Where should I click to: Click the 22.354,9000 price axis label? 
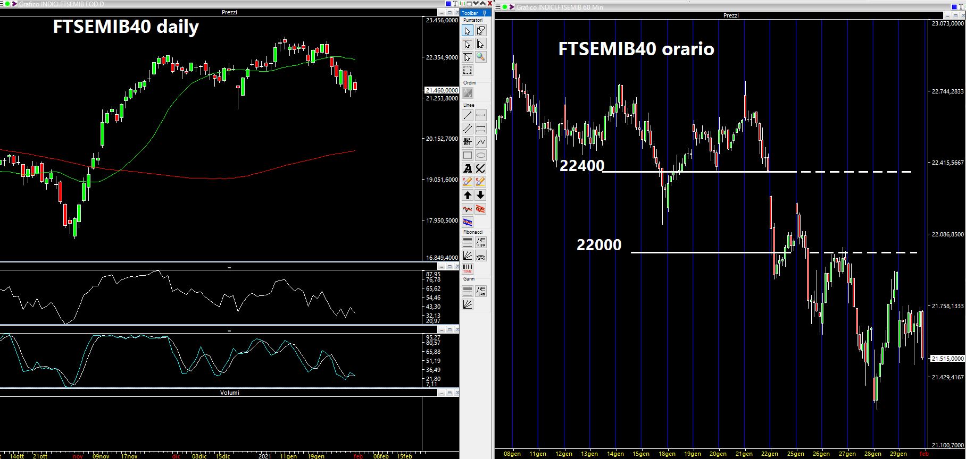tap(442, 57)
